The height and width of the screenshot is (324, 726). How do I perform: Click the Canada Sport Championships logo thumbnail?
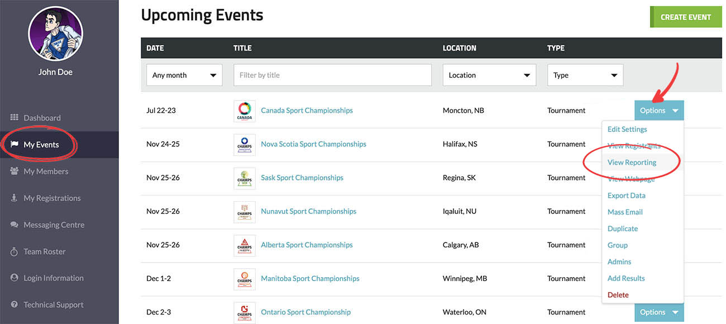(x=244, y=111)
